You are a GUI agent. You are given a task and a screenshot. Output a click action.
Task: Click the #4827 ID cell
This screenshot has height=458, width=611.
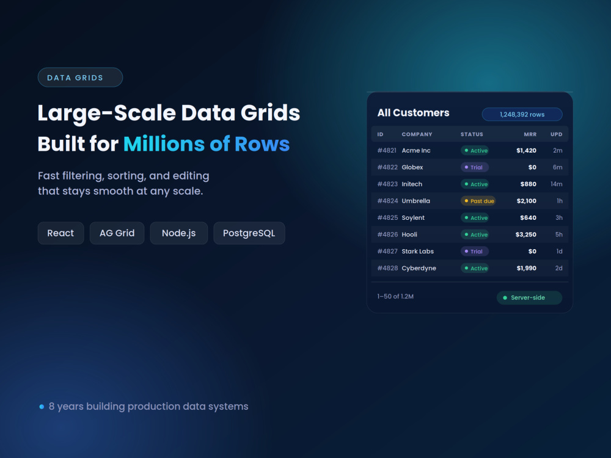click(387, 251)
